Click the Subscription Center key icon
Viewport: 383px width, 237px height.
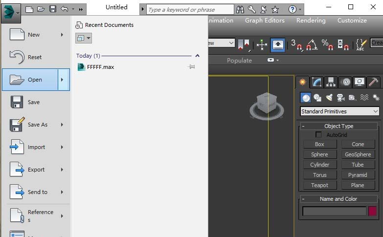coord(251,9)
